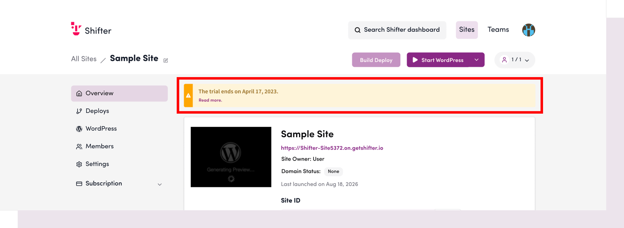This screenshot has width=624, height=228.
Task: Click the Settings gear icon
Action: [79, 164]
